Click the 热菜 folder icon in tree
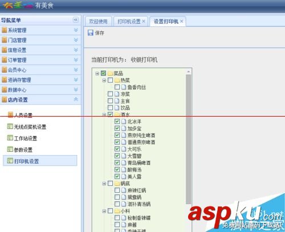The width and height of the screenshot is (285, 232). (x=117, y=80)
